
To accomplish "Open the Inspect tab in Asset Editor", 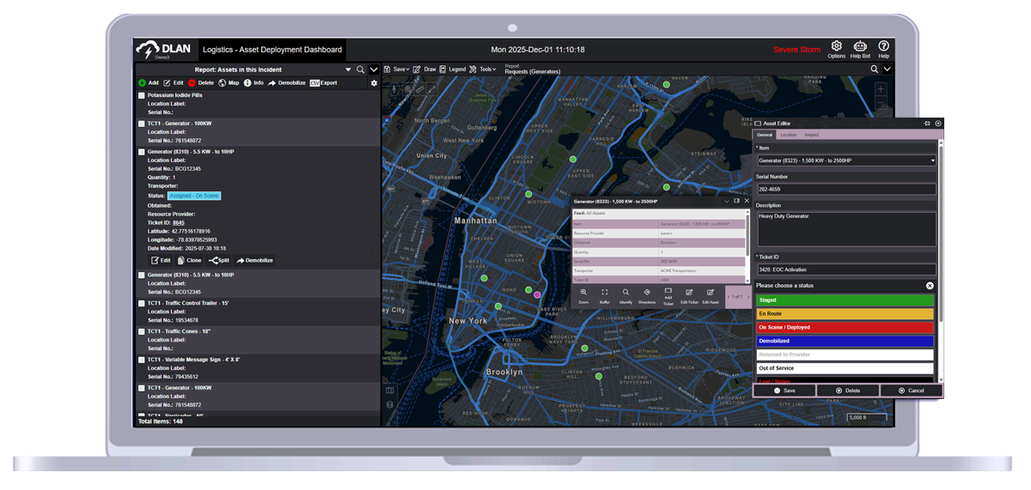I will (811, 135).
